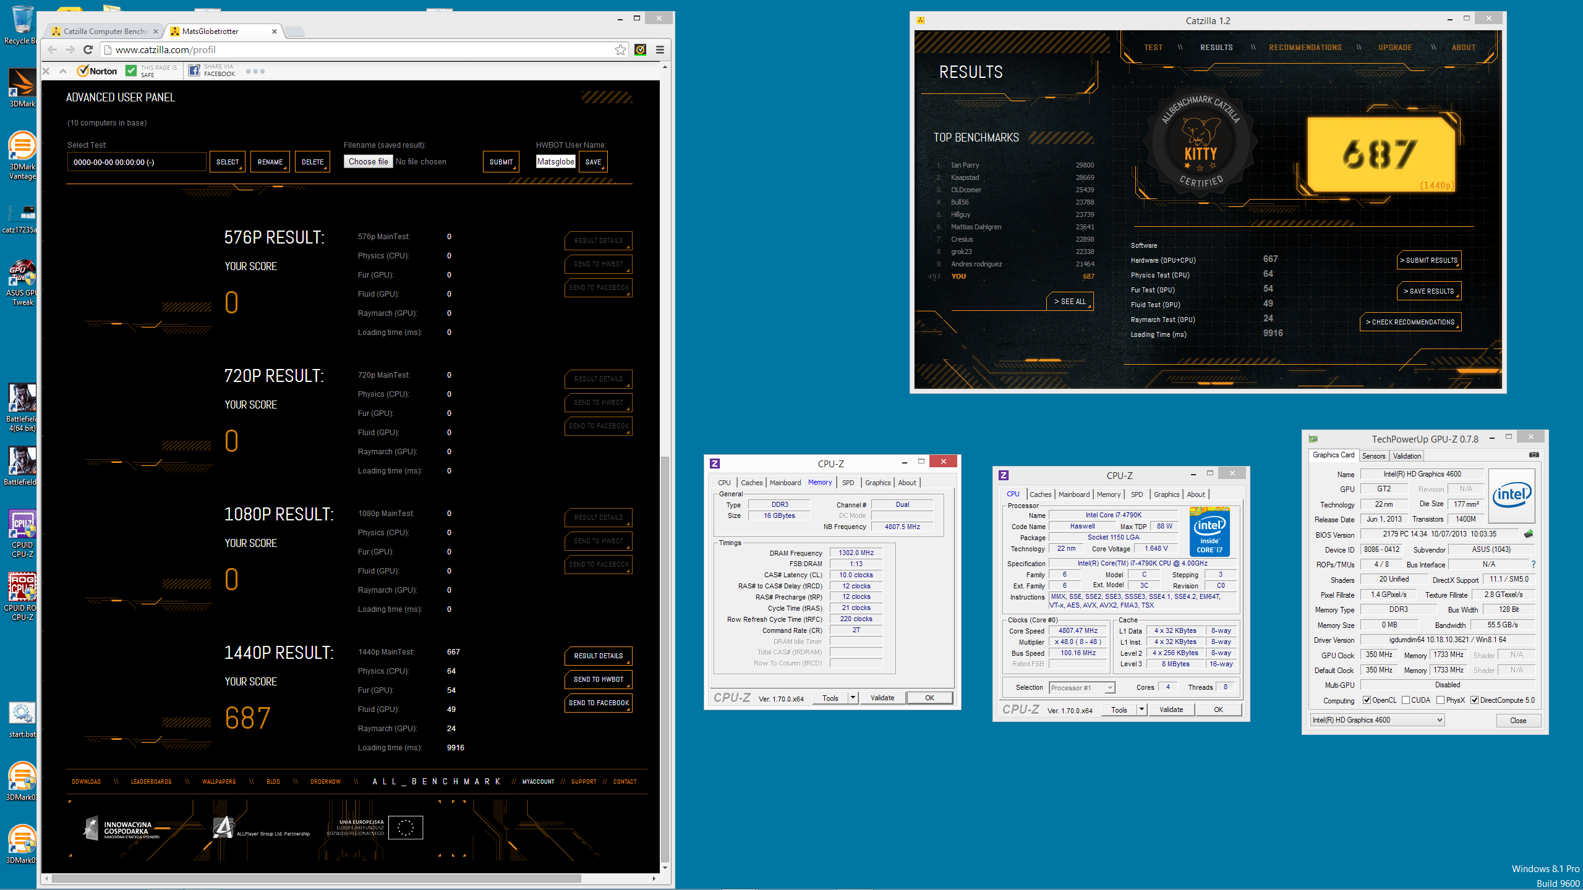
Task: Toggle the OpenCL checkbox in GPU-Z
Action: tap(1367, 700)
